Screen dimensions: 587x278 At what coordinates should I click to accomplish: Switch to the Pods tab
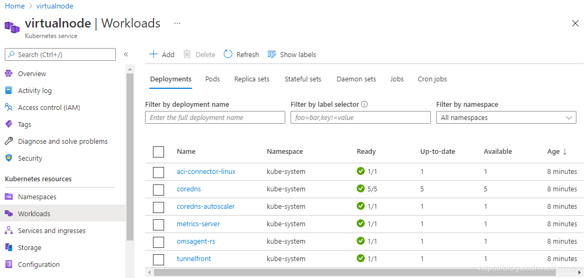(213, 79)
